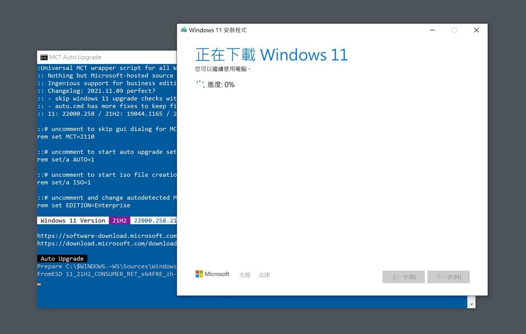Click the 進度: 0% progress text
Viewport: 526px width, 334px height.
pyautogui.click(x=221, y=85)
